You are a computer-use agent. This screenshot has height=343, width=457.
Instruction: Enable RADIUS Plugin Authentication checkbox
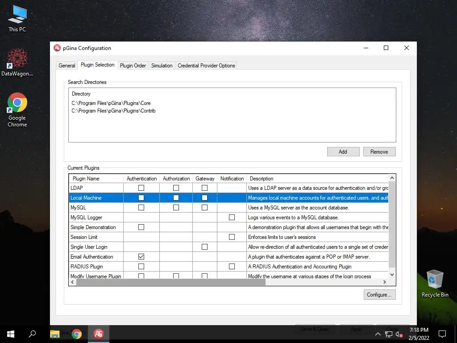coord(141,266)
